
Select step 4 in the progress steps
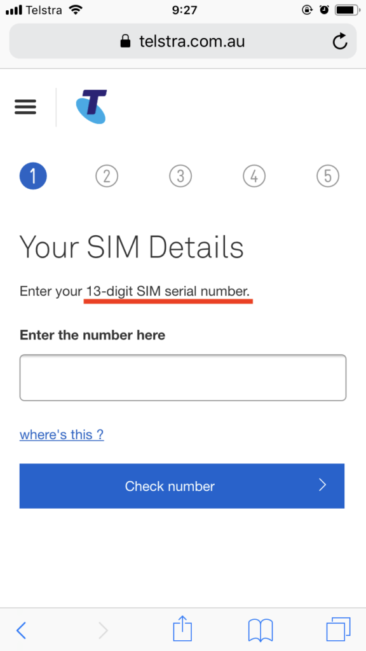coord(254,176)
